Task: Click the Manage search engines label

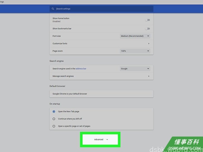Action: point(63,76)
